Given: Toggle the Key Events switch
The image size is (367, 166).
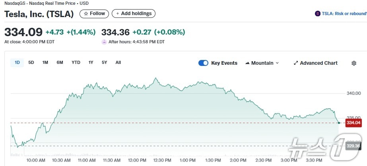Looking at the screenshot, I should [203, 63].
